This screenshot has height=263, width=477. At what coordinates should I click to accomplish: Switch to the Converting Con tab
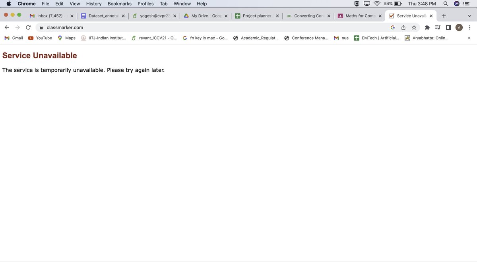coord(308,16)
